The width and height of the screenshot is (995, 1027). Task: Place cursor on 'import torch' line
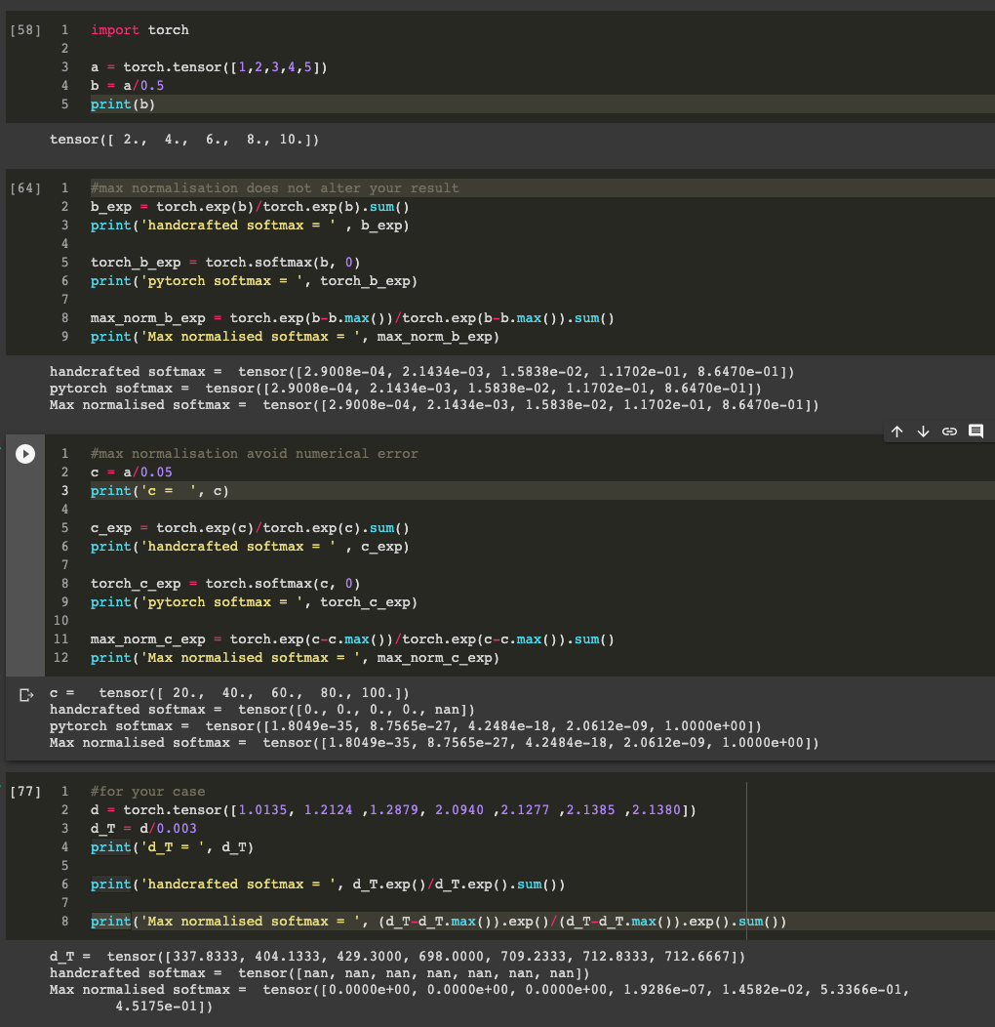139,30
